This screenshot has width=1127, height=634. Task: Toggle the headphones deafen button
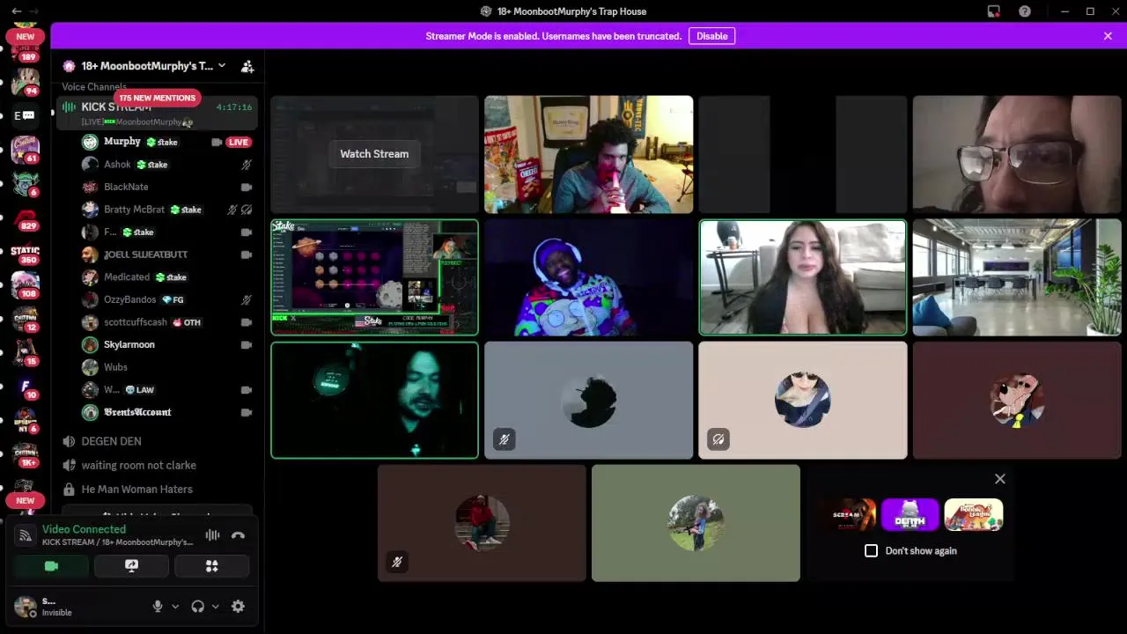[198, 606]
